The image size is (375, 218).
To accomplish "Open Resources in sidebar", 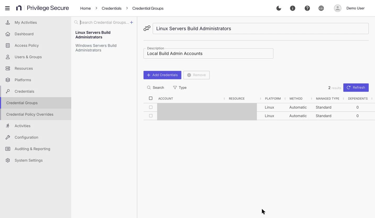I will click(36, 68).
